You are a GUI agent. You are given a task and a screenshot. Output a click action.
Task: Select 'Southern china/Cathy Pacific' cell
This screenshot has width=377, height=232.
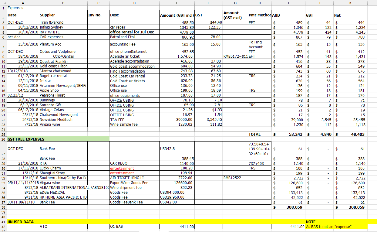coord(63,178)
